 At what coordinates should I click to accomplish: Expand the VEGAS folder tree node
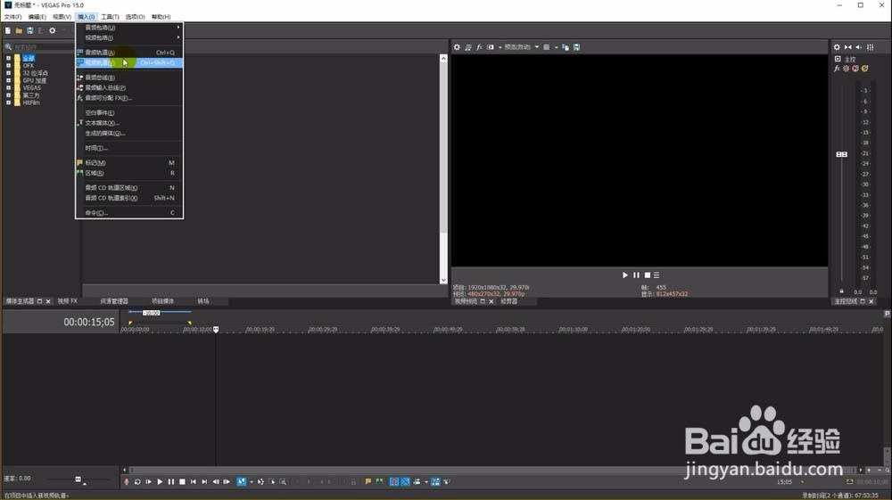coord(9,87)
